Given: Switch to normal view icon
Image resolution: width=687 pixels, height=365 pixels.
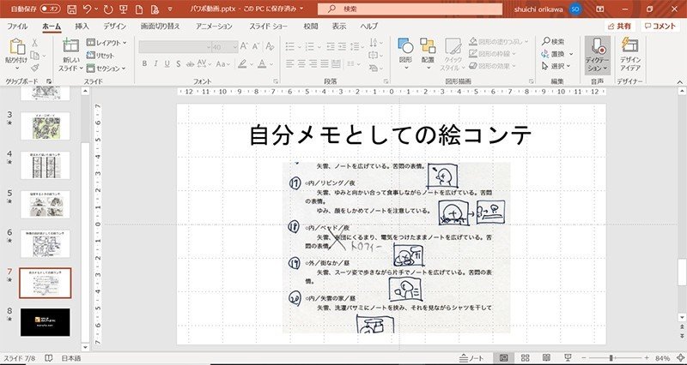Looking at the screenshot, I should [503, 358].
